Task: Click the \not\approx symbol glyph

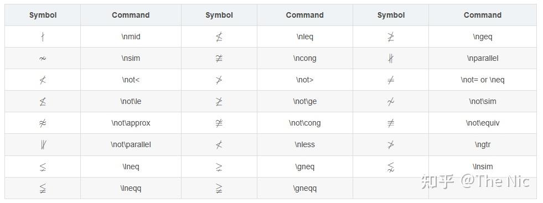Action: (43, 123)
